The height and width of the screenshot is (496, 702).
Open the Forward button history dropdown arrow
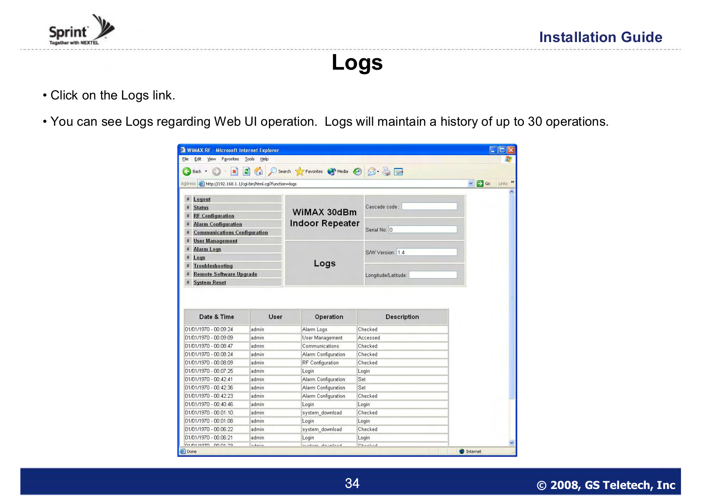[225, 171]
